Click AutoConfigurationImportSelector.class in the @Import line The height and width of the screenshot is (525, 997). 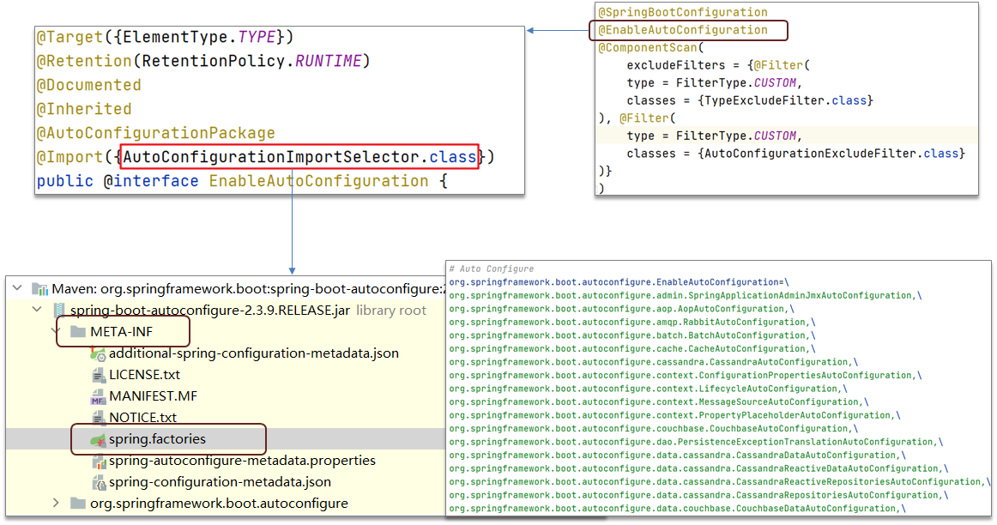[x=299, y=157]
